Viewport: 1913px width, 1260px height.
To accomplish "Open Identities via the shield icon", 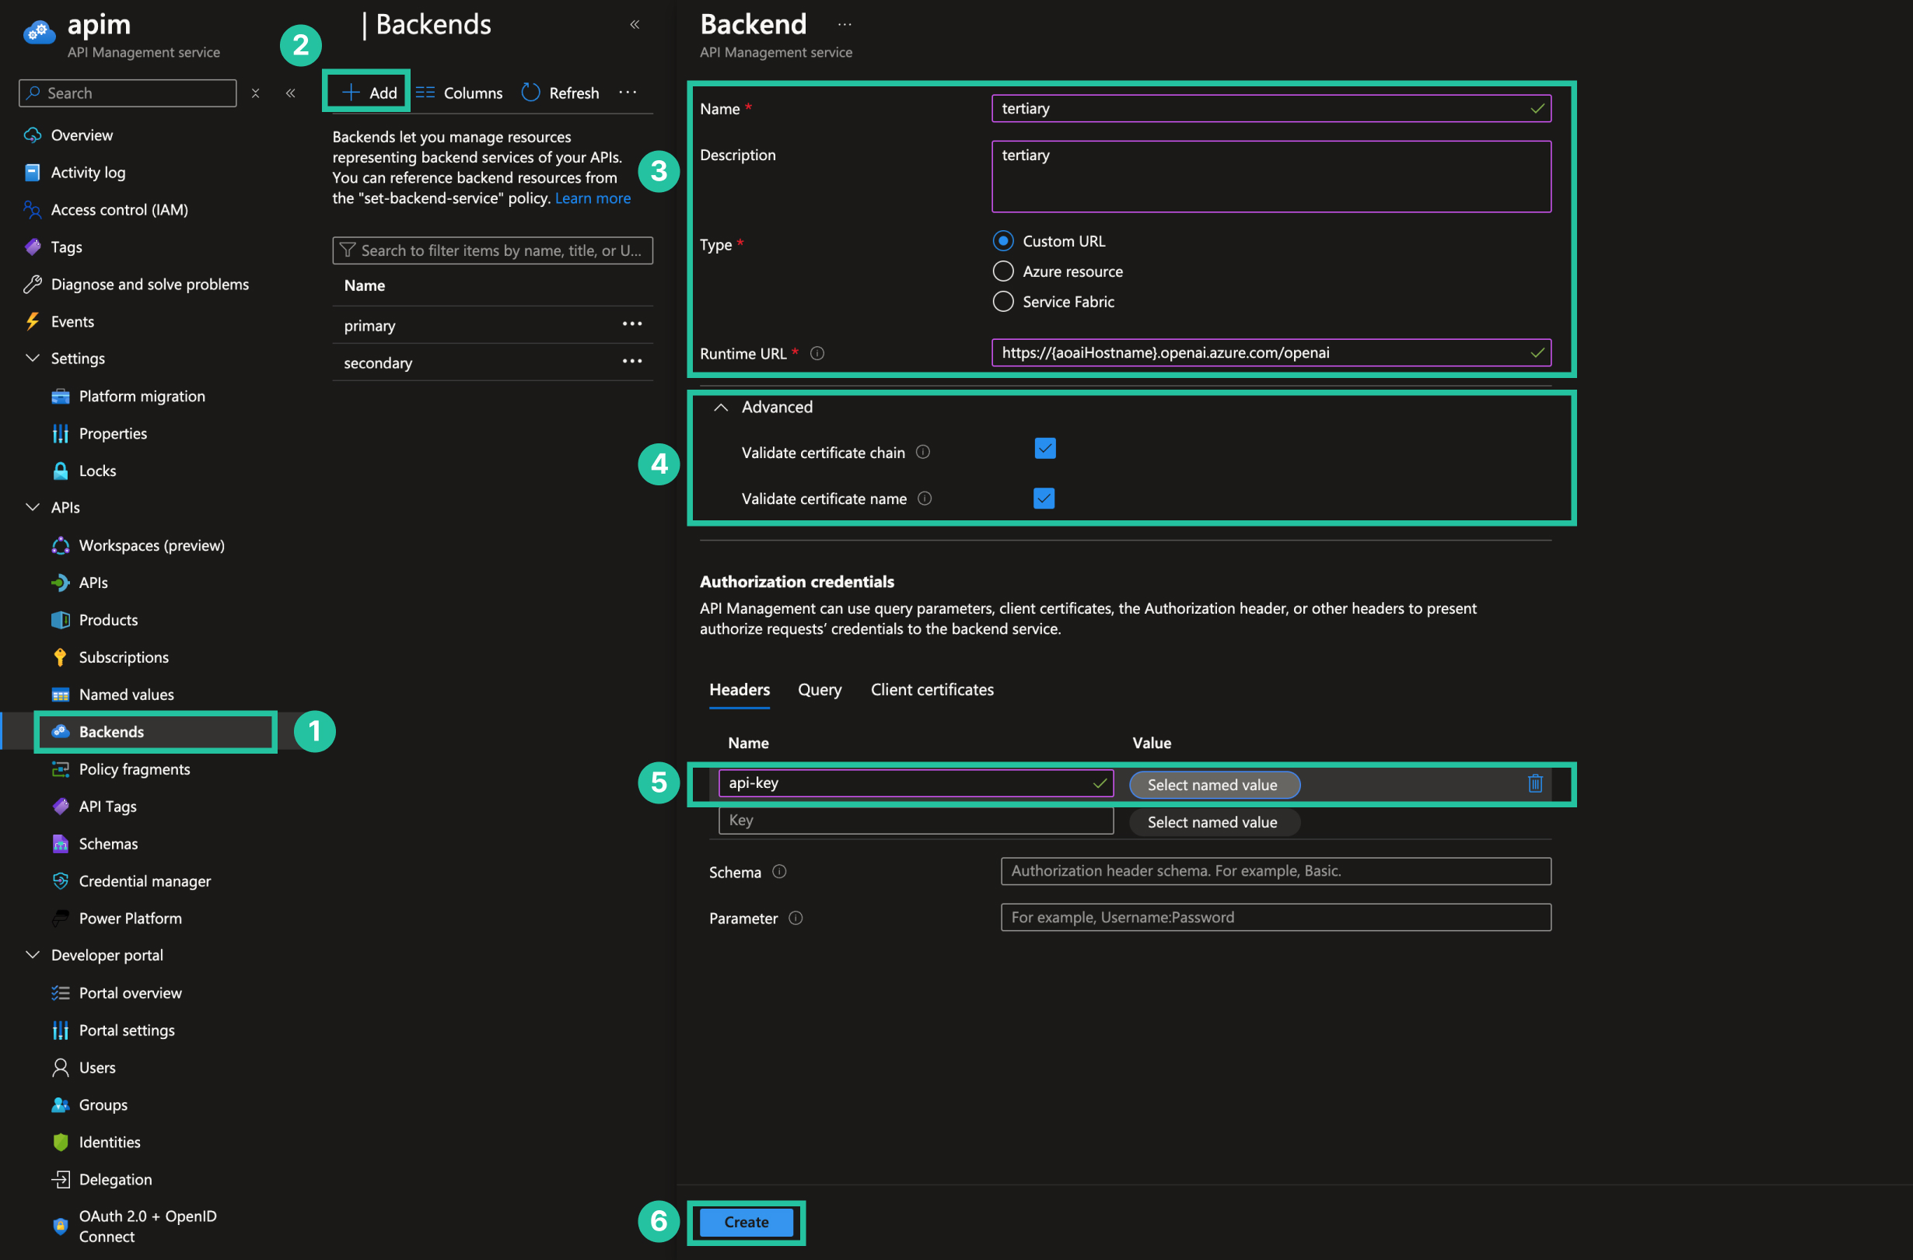I will (x=61, y=1142).
